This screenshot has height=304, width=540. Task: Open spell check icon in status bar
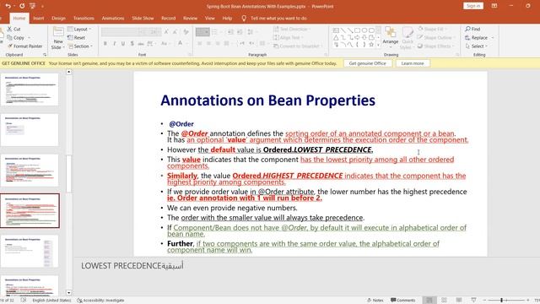24,301
